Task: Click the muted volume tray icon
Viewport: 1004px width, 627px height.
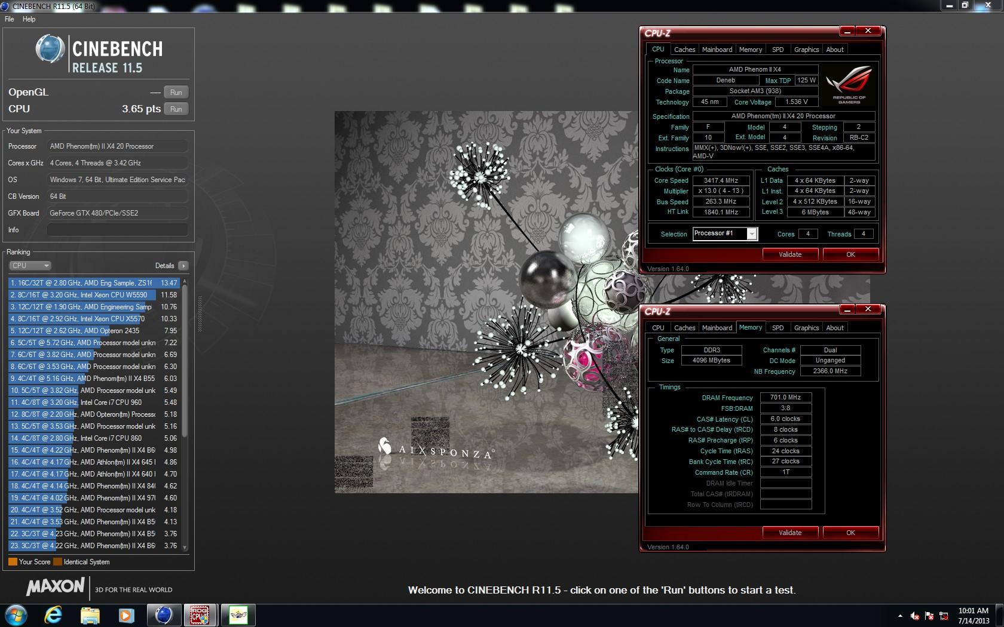Action: pos(915,616)
